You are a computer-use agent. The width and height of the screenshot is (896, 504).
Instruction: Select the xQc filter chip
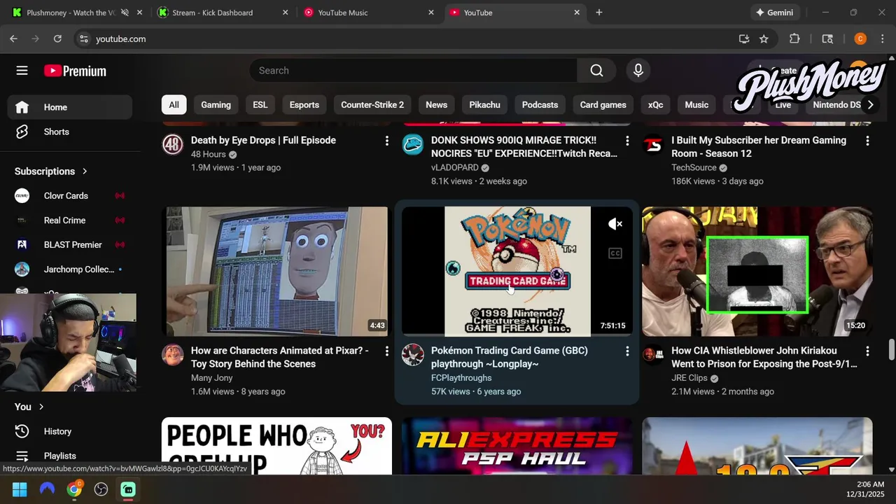pos(655,105)
